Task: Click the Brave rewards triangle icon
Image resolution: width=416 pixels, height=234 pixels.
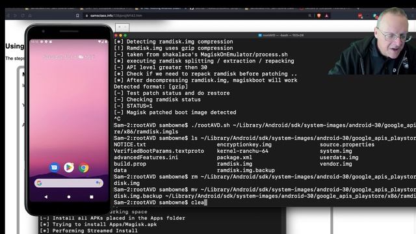Action: (x=326, y=16)
